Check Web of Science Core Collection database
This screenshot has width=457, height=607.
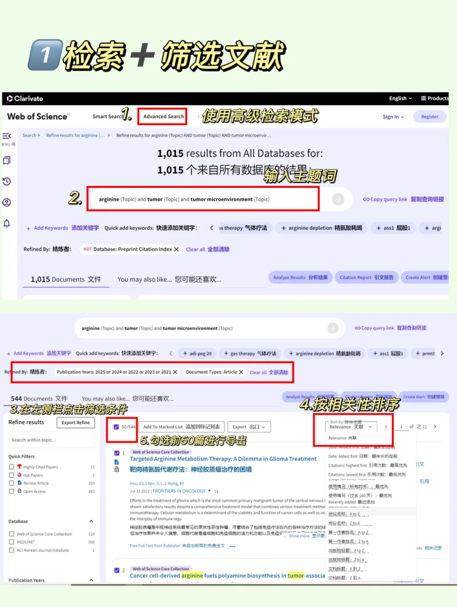click(12, 534)
